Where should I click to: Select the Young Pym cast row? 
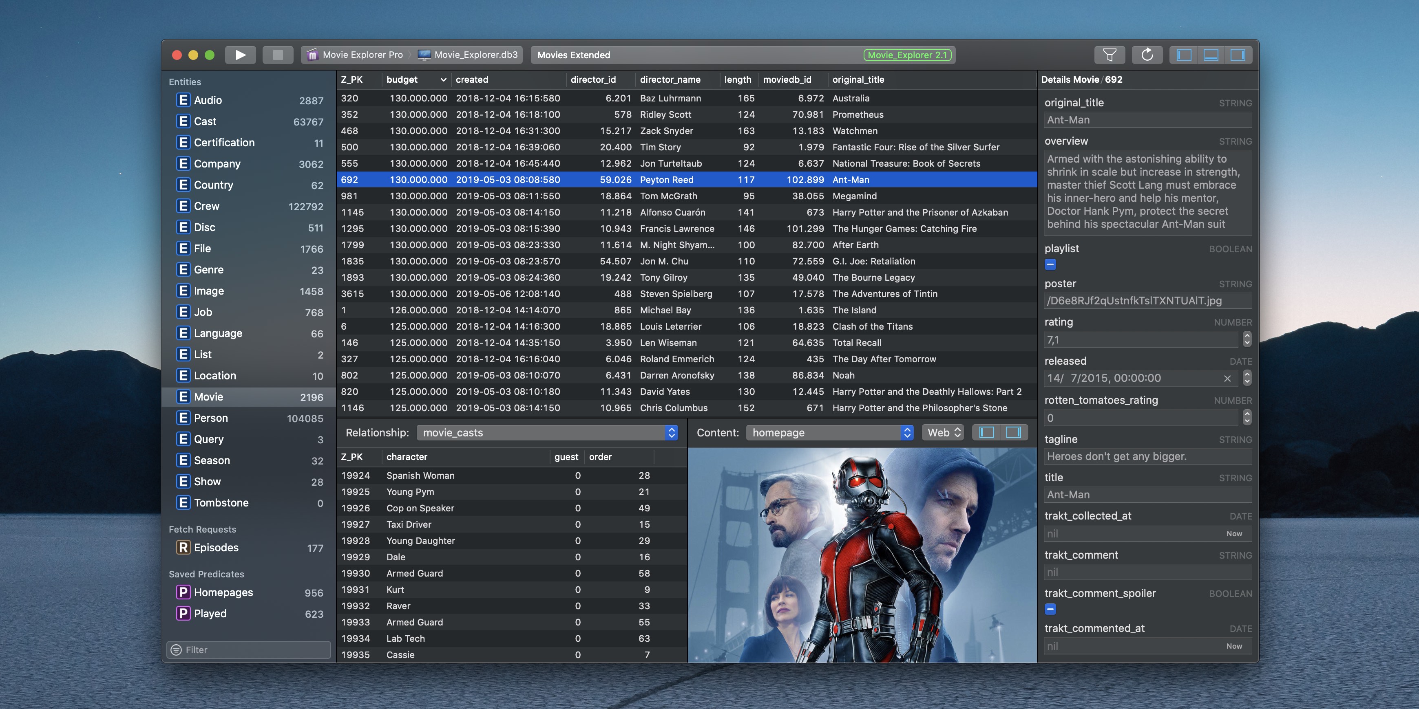tap(512, 491)
